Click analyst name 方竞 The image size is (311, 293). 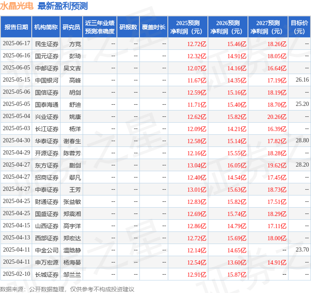(75, 44)
